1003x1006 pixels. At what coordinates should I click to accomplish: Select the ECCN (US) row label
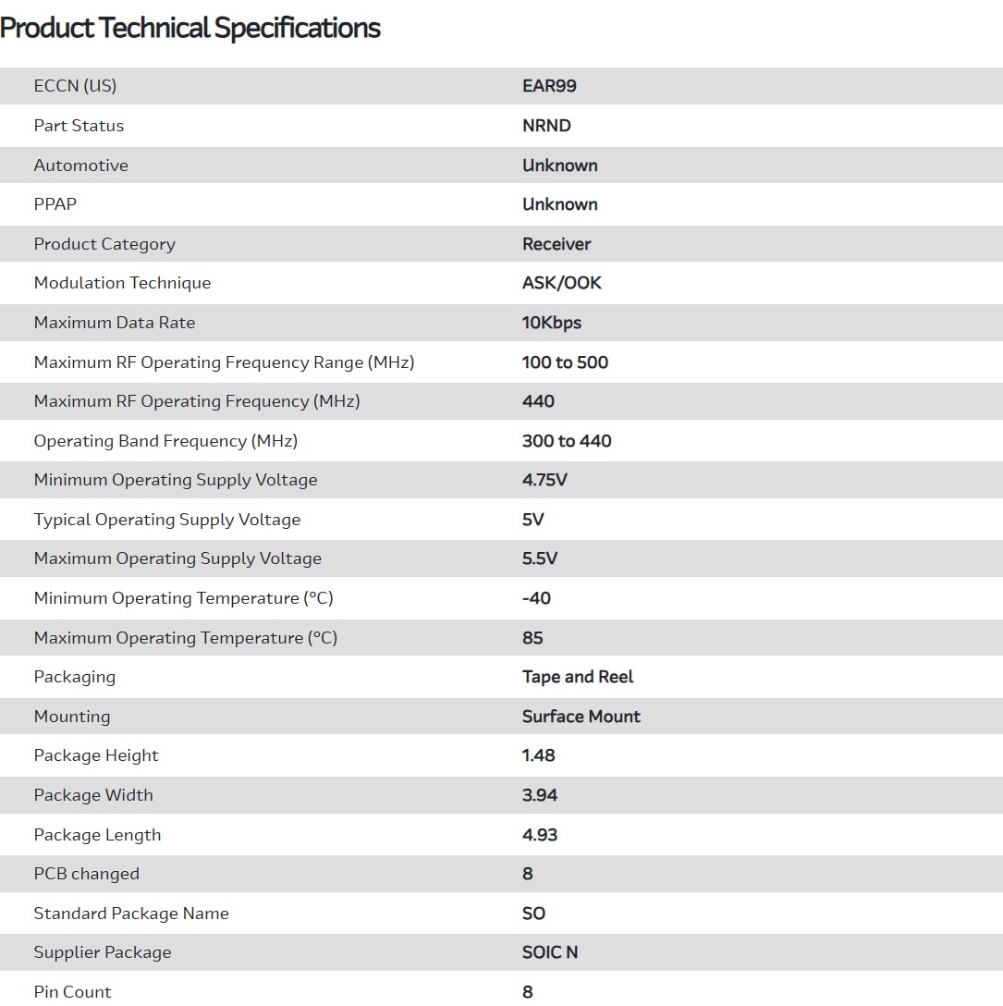[75, 86]
